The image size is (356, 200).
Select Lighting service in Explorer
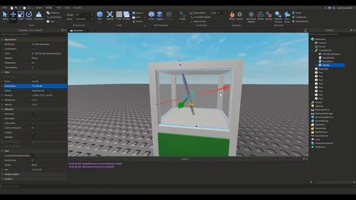click(319, 106)
